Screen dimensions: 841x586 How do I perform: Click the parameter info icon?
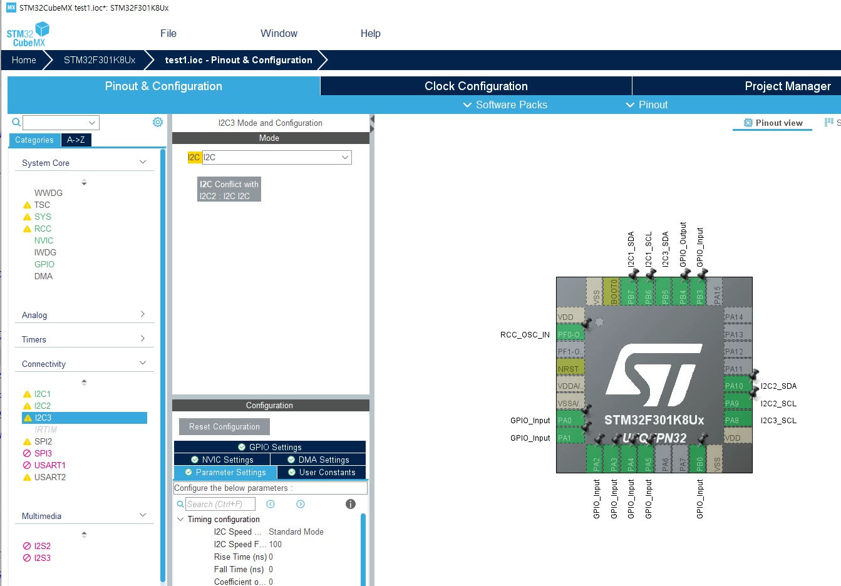(x=351, y=504)
